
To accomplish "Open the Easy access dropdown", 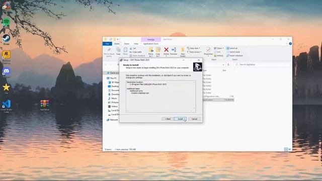I will click(194, 52).
